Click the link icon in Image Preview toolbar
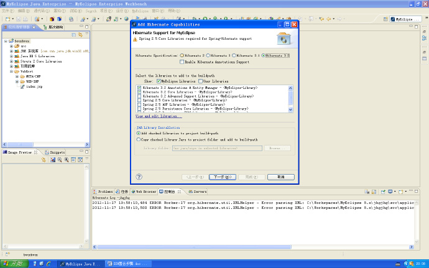This screenshot has height=268, width=429. pyautogui.click(x=44, y=160)
